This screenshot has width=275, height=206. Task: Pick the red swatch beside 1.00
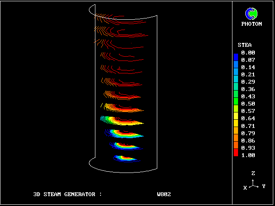(x=235, y=154)
